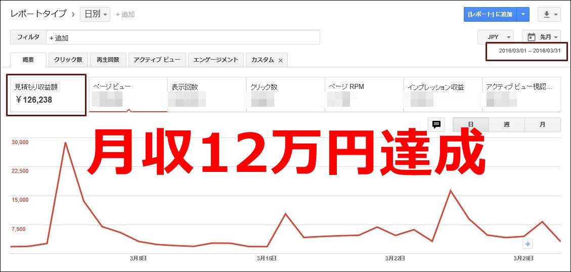Switch to the エンゲージメント tab

(x=216, y=60)
